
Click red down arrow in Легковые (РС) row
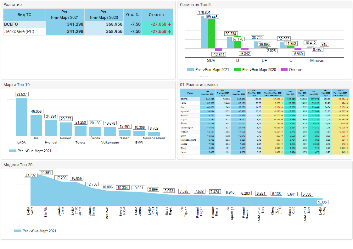pos(169,32)
